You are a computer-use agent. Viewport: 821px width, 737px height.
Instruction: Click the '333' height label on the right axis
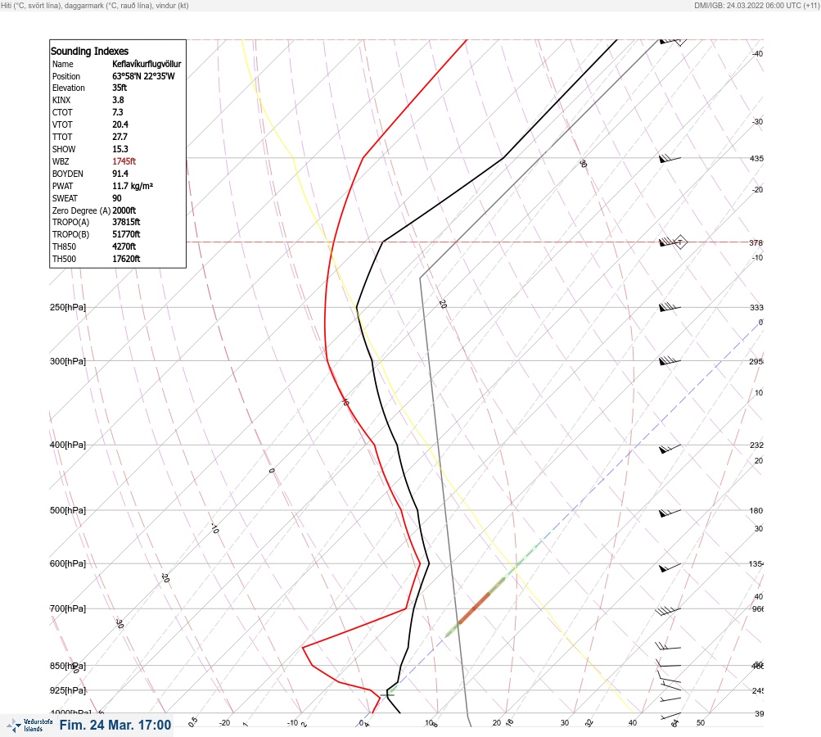[756, 307]
